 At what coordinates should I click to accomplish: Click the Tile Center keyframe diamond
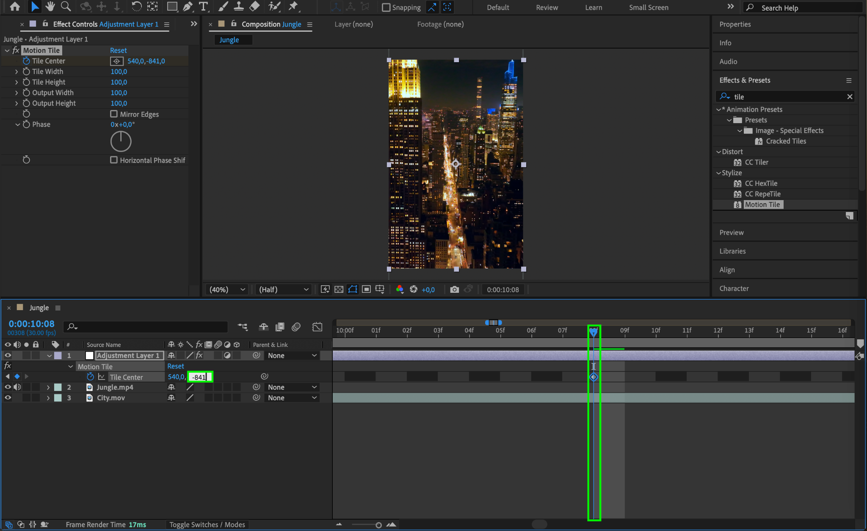[594, 377]
